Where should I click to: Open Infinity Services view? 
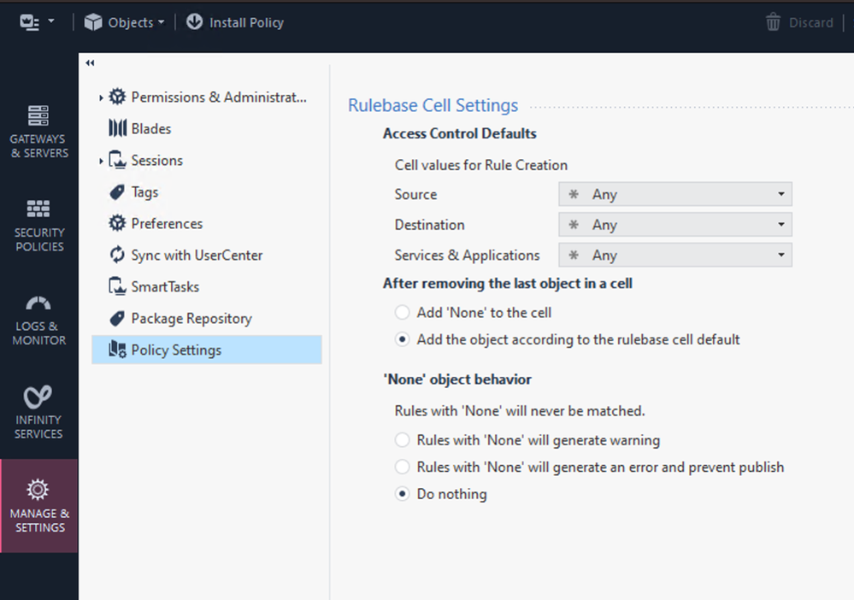click(x=39, y=413)
